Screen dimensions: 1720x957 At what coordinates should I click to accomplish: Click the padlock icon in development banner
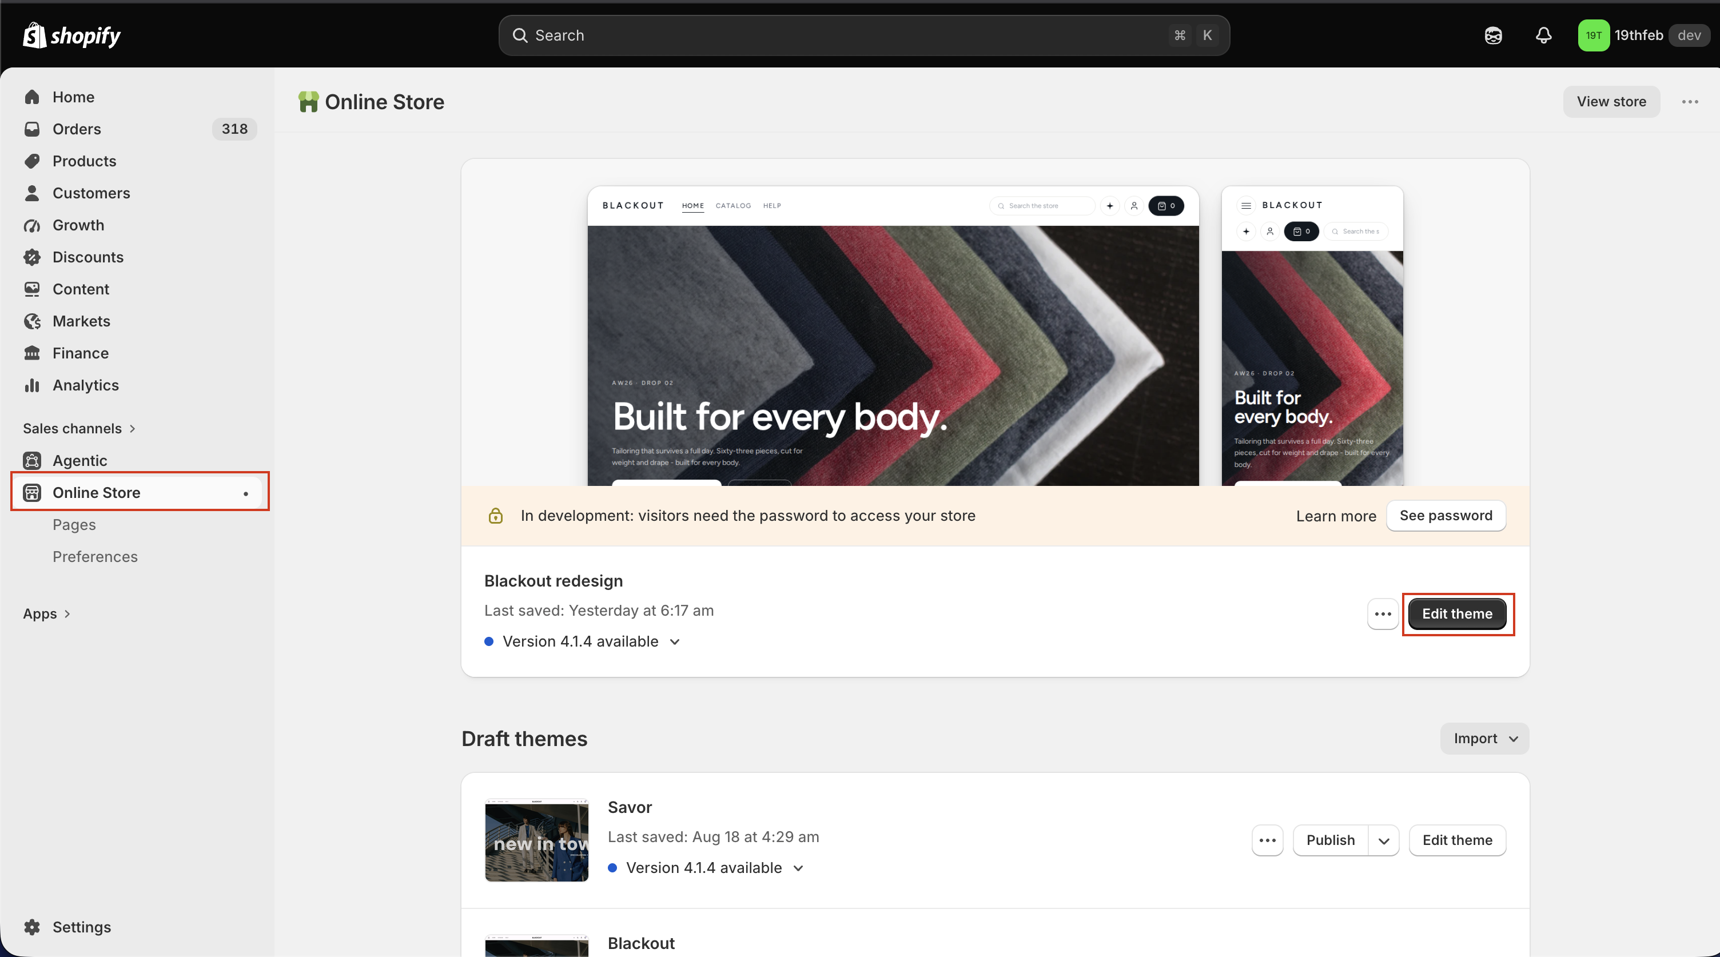495,515
